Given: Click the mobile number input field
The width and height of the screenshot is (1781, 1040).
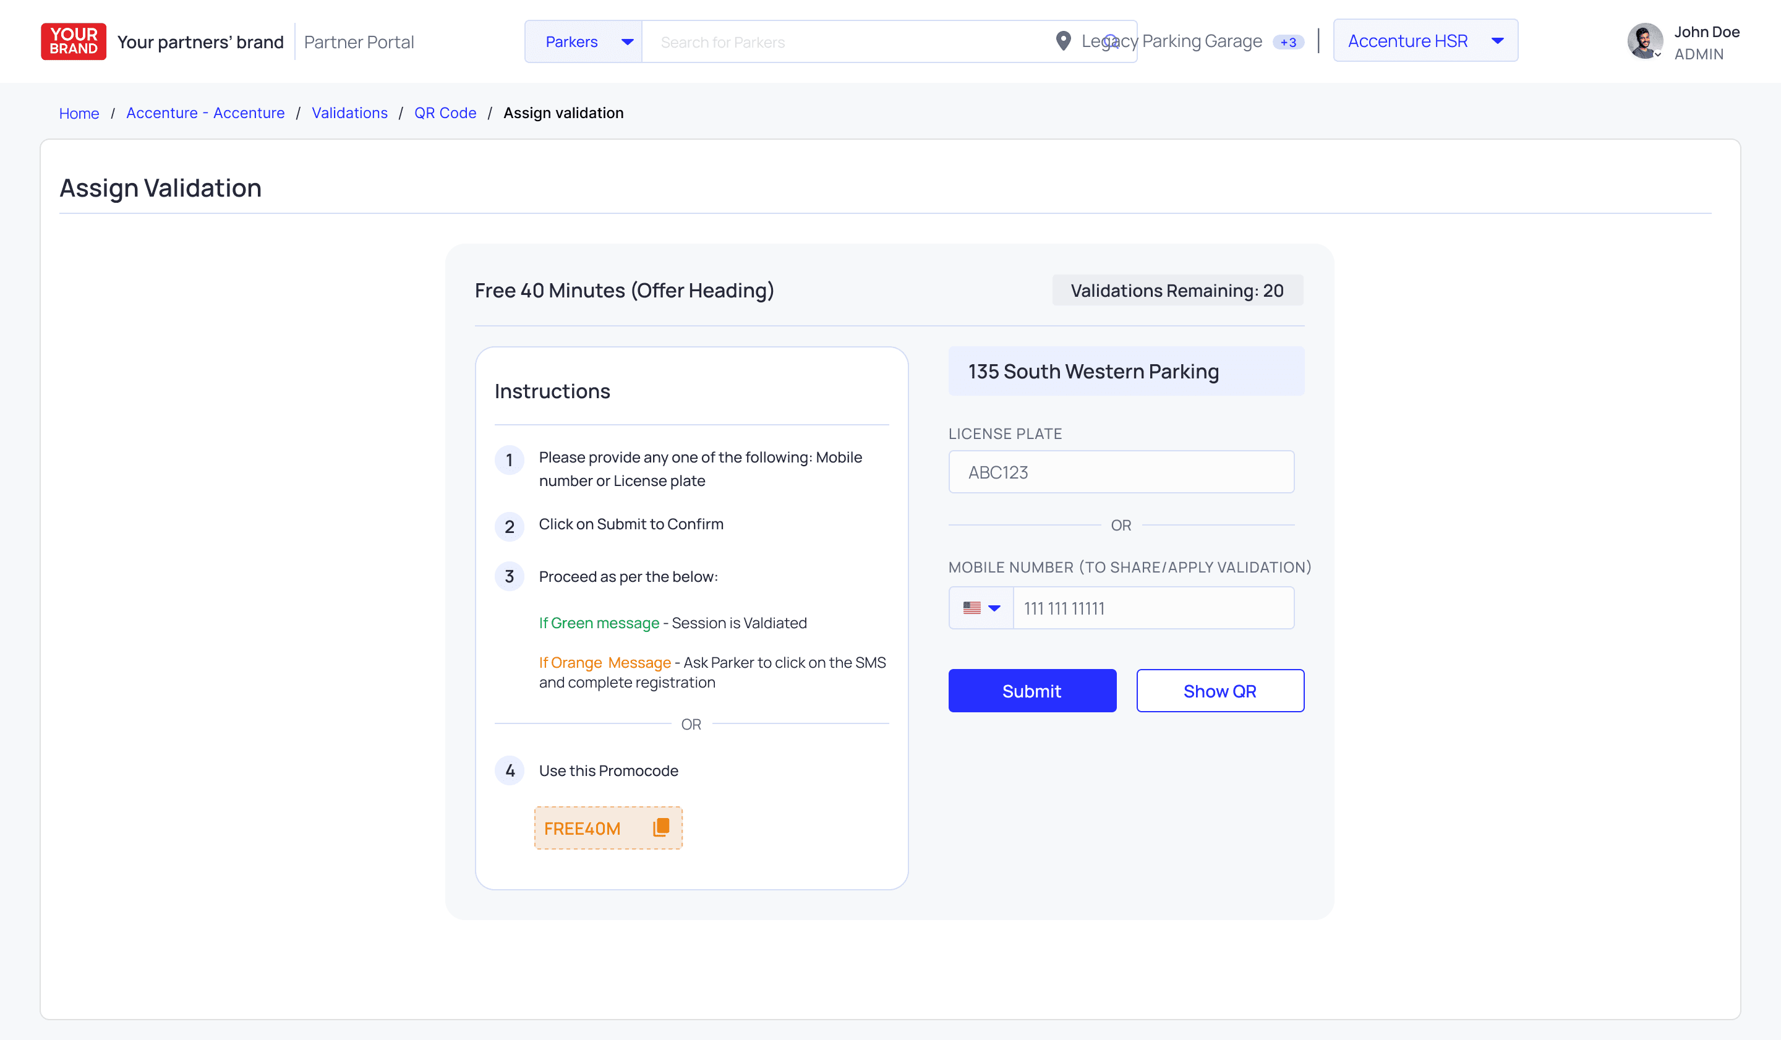Looking at the screenshot, I should click(x=1152, y=608).
